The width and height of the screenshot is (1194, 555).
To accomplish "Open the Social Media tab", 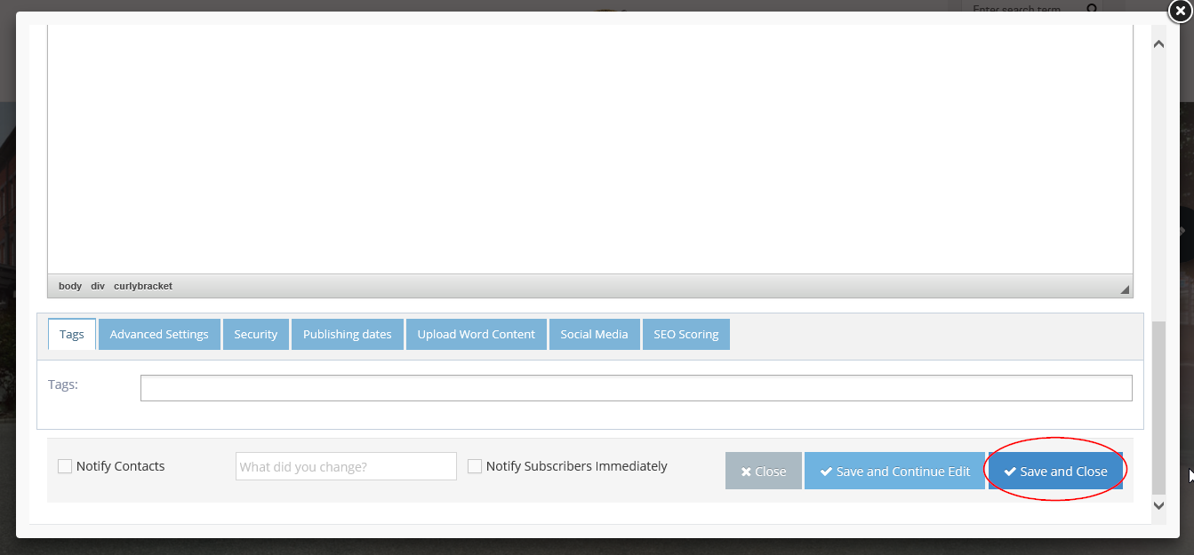I will (x=594, y=334).
